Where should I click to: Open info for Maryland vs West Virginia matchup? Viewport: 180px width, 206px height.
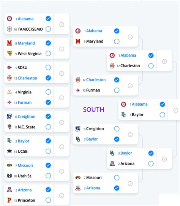[x=62, y=49]
